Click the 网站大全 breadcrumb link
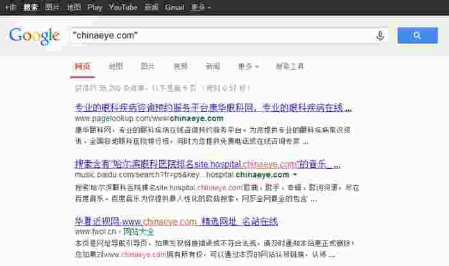This screenshot has height=266, width=449. click(x=139, y=231)
